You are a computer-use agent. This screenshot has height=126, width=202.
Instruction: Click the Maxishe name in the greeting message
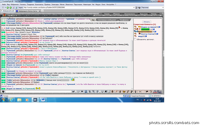point(36,32)
